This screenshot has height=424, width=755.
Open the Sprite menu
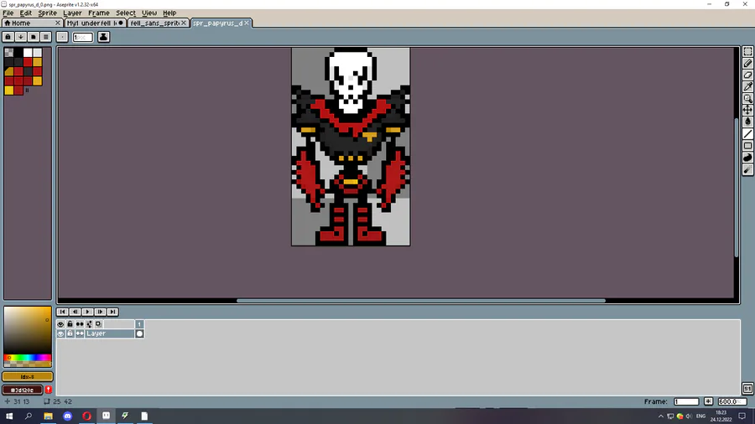47,13
